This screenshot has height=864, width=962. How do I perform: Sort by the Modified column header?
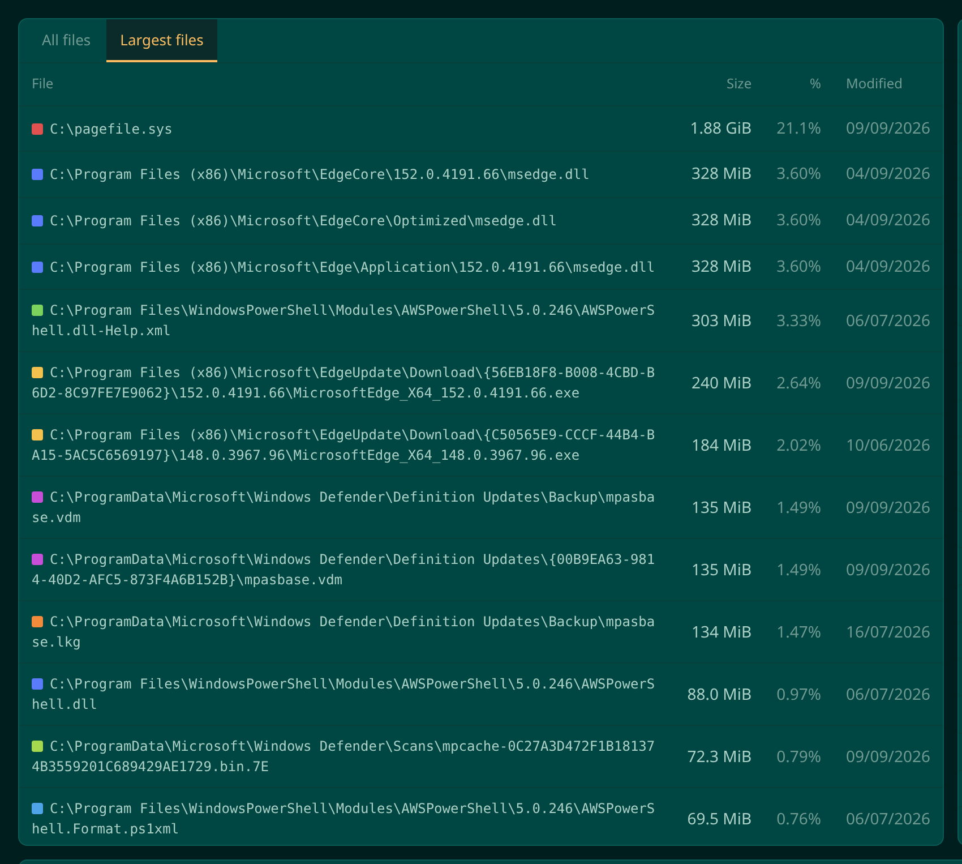point(874,84)
